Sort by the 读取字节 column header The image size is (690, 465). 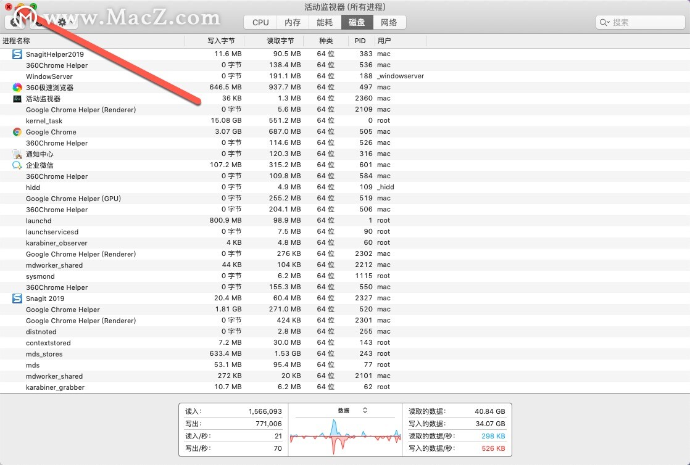(273, 41)
